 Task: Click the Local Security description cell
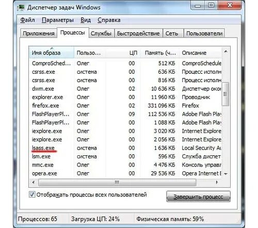tap(201, 148)
